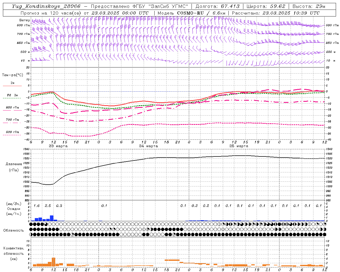This screenshot has width=340, height=272.
Task: Click the (км) unit label
Action: coord(14,259)
